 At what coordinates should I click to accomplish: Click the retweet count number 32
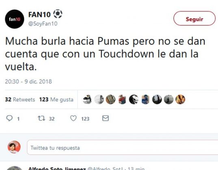[x=52, y=119]
